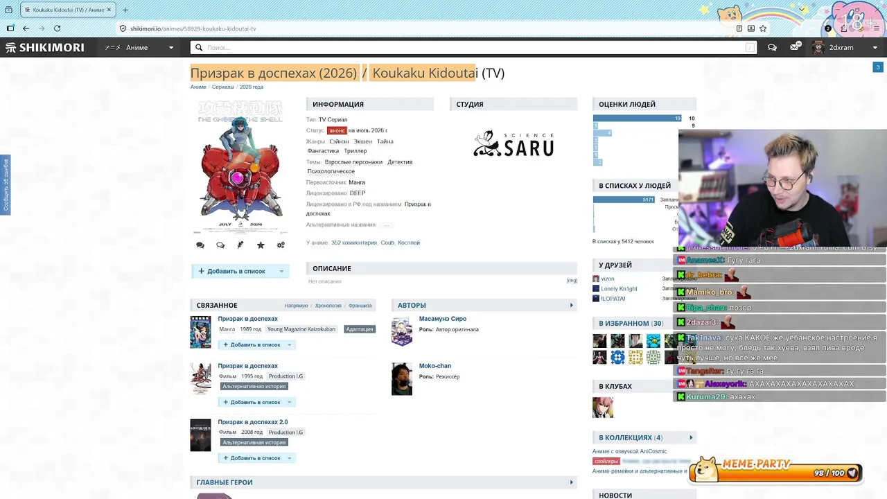Click the search magnifier icon
This screenshot has height=499, width=887.
tap(199, 48)
